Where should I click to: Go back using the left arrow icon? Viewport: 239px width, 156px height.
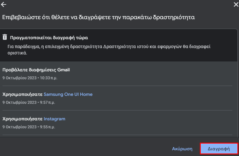click(4, 4)
